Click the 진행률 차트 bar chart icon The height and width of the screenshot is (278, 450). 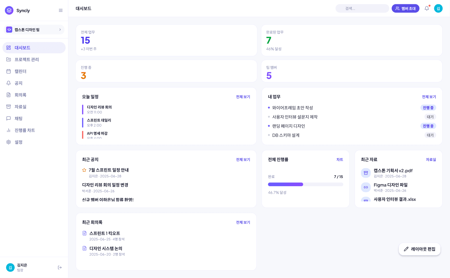point(9,130)
